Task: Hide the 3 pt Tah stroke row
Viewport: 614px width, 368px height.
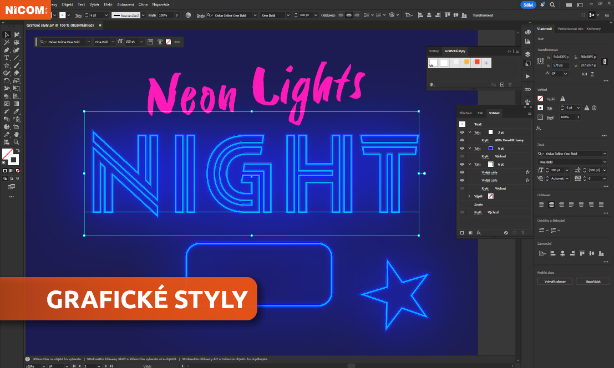Action: point(462,132)
